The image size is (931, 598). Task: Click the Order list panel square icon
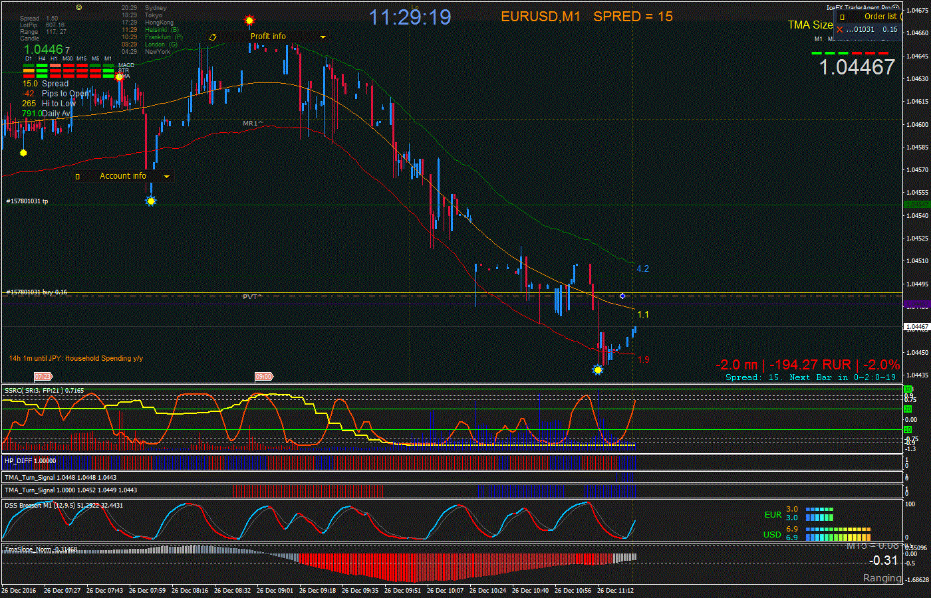842,17
